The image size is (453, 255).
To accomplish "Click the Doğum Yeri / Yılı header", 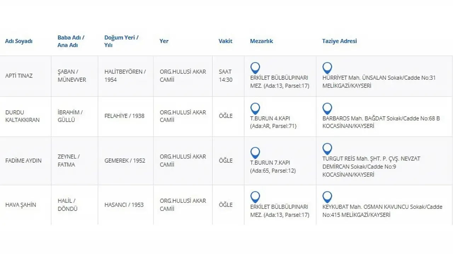I will 121,41.
